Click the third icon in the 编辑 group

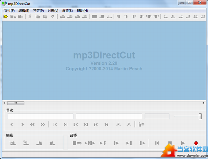click(39, 143)
